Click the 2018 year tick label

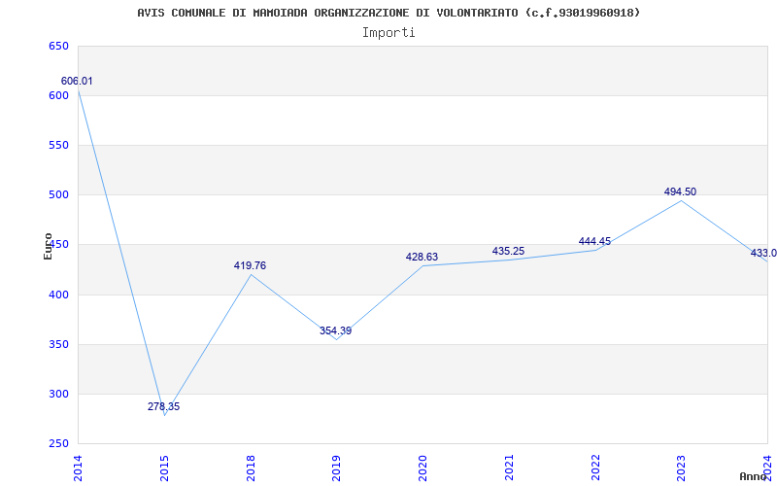(251, 467)
